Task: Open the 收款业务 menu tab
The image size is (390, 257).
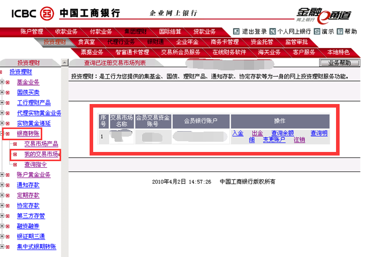Action: coord(66,32)
